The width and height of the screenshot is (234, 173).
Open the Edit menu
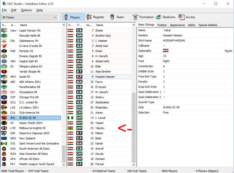(14, 10)
